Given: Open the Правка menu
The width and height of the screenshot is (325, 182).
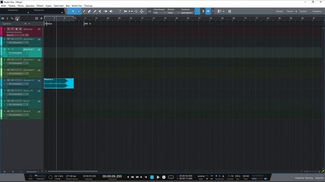Looking at the screenshot, I should click(x=12, y=6).
